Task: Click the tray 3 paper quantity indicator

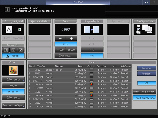Action: point(91,77)
